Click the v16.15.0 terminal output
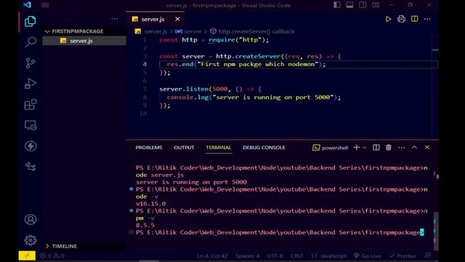This screenshot has height=262, width=465. (x=150, y=204)
